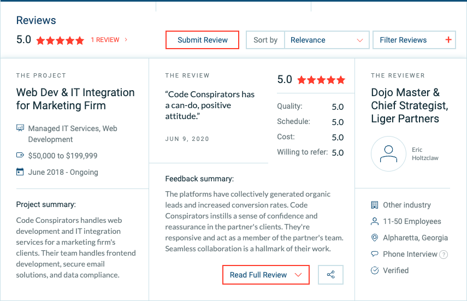Click the Reviews heading

(x=36, y=20)
